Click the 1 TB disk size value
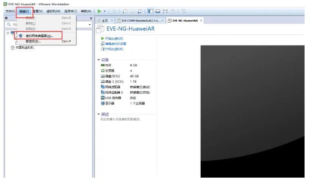Image resolution: width=311 pixels, height=192 pixels. tap(133, 82)
